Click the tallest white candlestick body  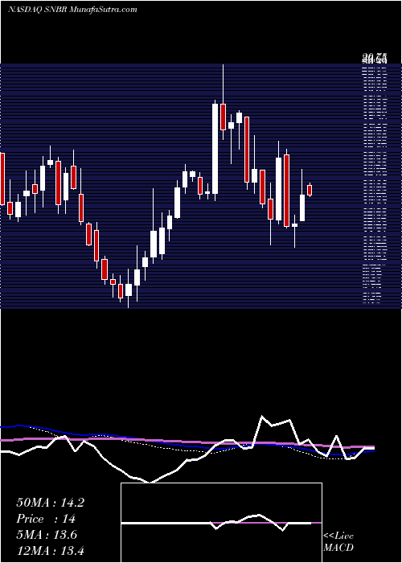(x=215, y=149)
